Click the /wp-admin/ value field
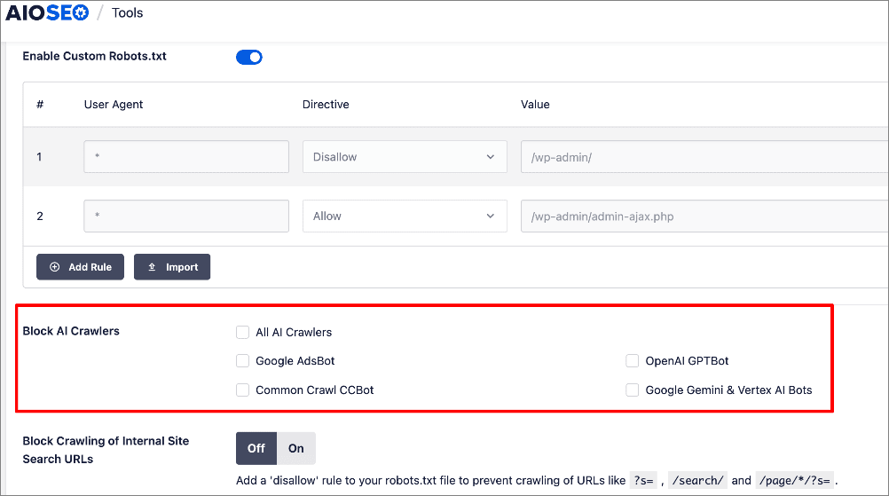 tap(704, 156)
